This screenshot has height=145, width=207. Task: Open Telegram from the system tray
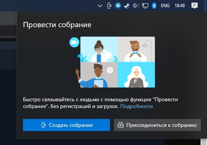118,6
